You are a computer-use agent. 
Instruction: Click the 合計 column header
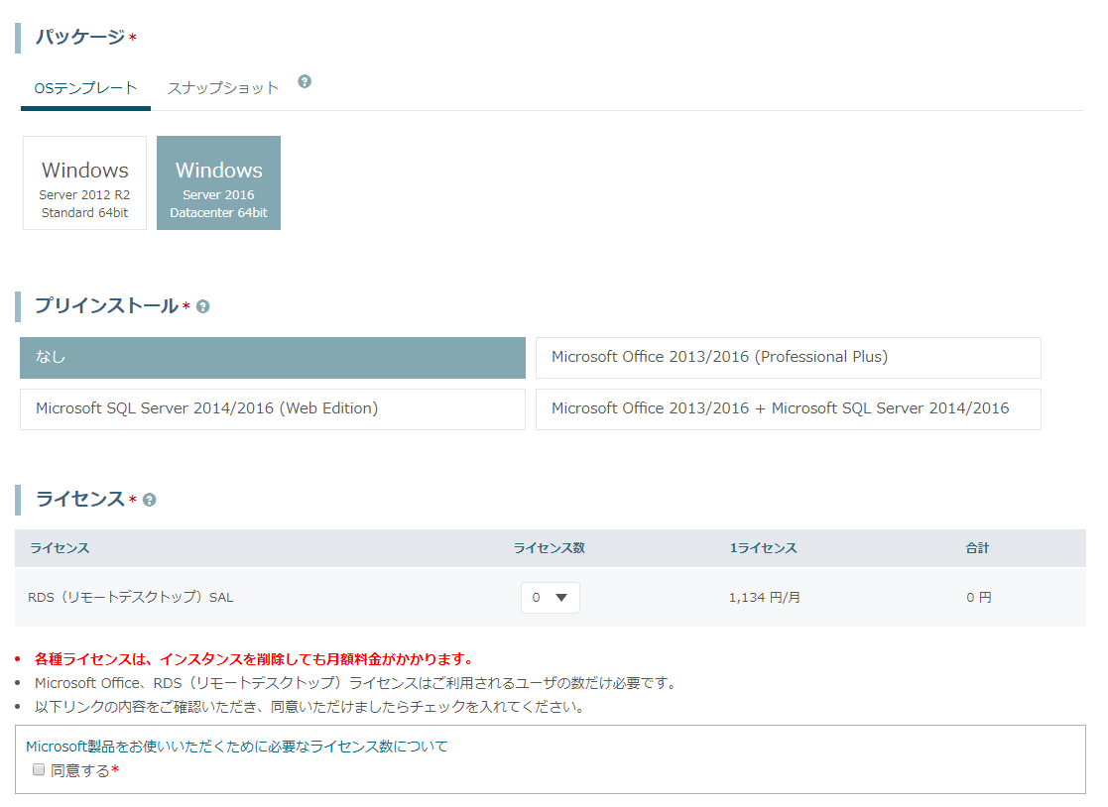click(x=977, y=548)
